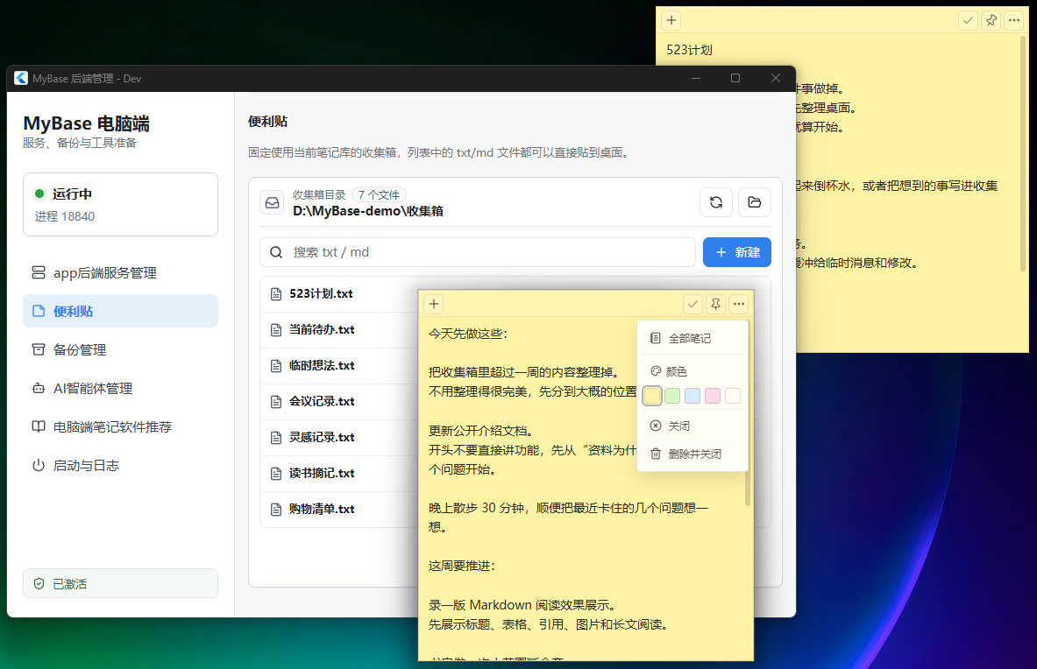The image size is (1037, 669).
Task: Select the 523计划.txt file name
Action: click(321, 294)
